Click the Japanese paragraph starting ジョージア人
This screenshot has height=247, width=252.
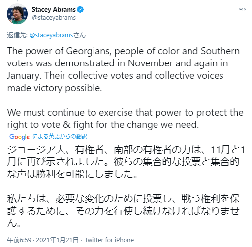(126, 162)
